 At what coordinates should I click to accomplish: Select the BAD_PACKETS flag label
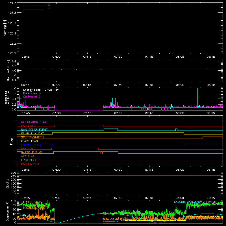tap(31, 164)
